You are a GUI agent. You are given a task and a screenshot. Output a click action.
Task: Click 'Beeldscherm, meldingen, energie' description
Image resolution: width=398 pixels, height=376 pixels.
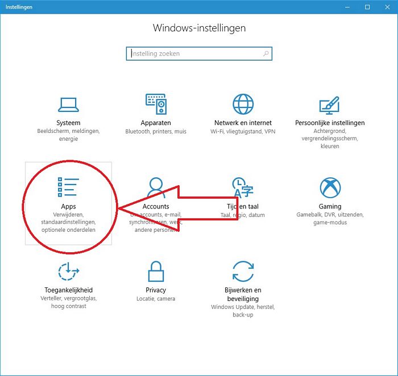pyautogui.click(x=68, y=135)
